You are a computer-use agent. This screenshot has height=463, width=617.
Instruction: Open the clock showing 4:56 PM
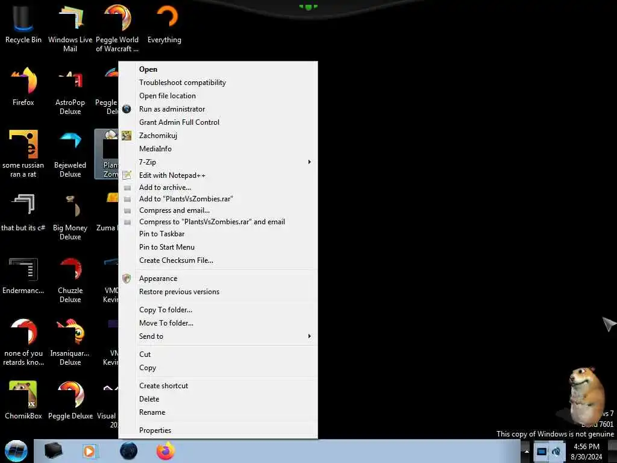(586, 452)
